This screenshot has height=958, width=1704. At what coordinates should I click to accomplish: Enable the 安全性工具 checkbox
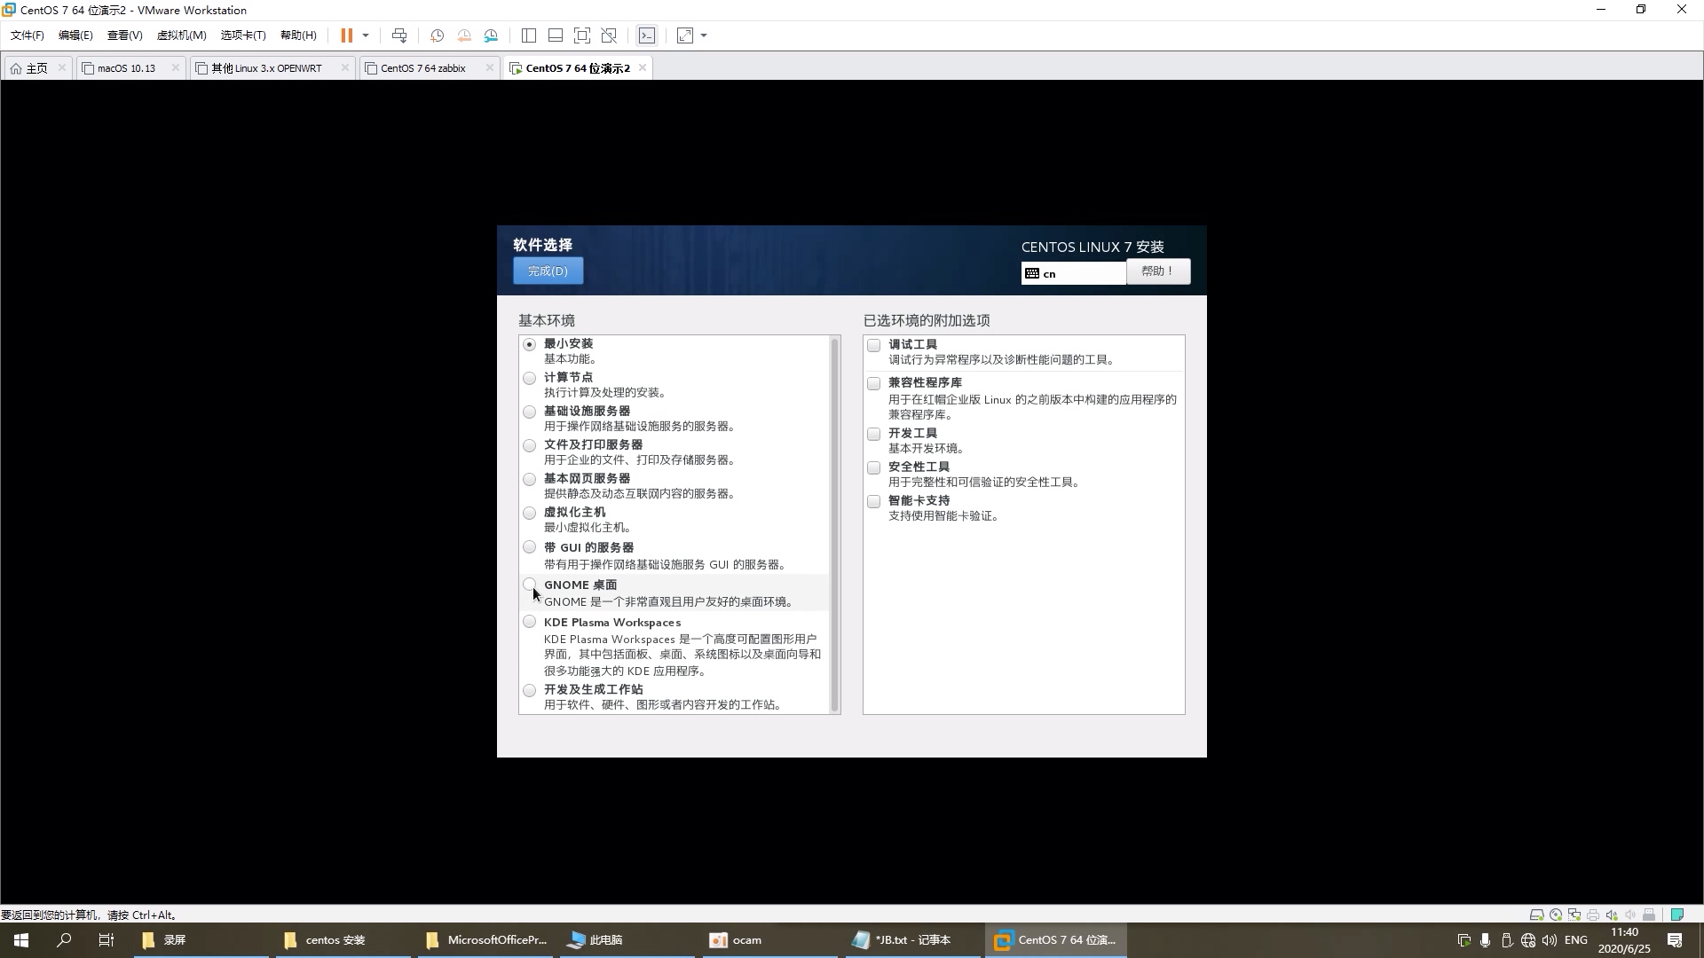874,467
